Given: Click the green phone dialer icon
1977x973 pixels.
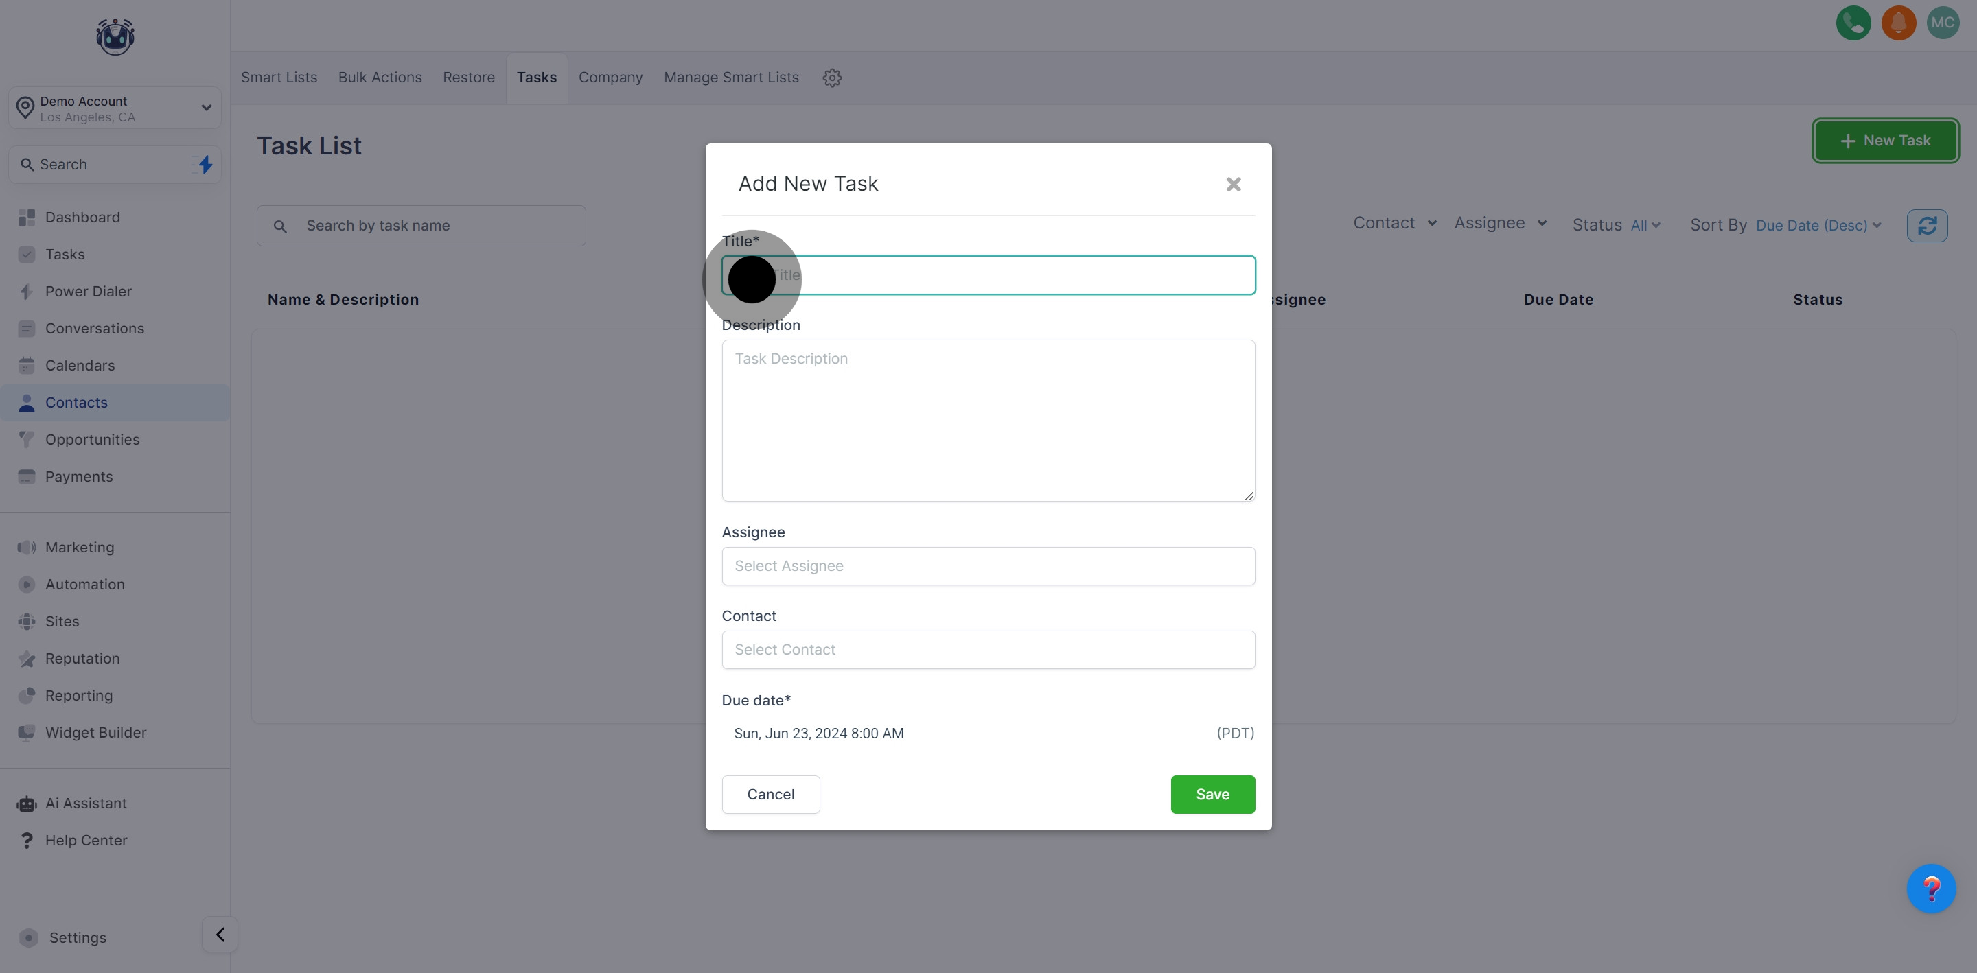Looking at the screenshot, I should pyautogui.click(x=1853, y=23).
